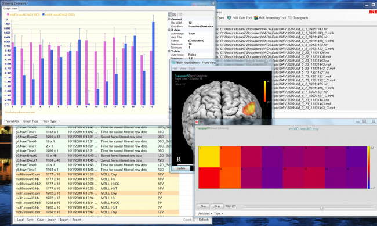
Task: Select the g5.fraw.Block1 row
Action: coord(93,160)
